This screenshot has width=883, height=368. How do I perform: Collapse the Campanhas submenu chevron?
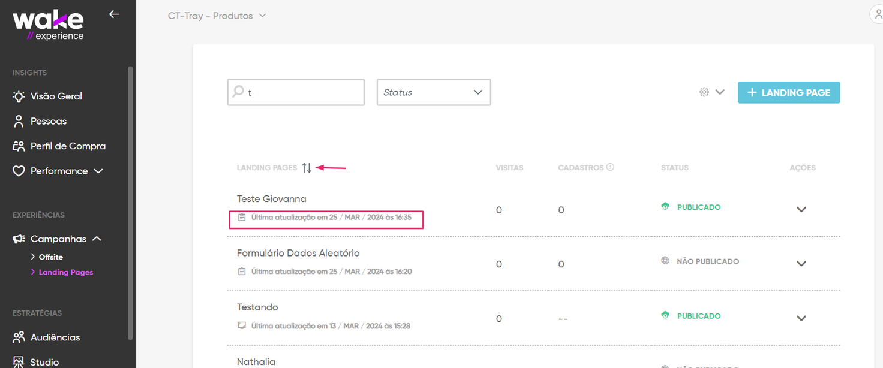tap(97, 239)
